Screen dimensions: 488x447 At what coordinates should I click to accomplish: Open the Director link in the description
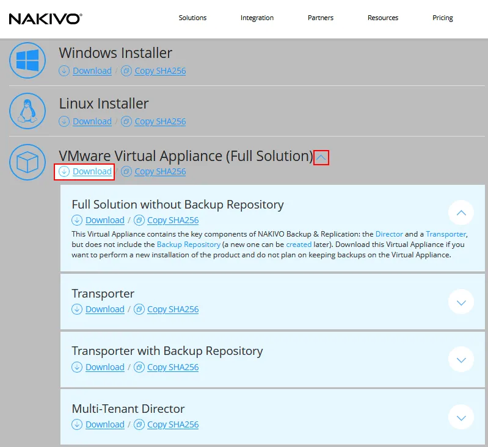pos(389,234)
